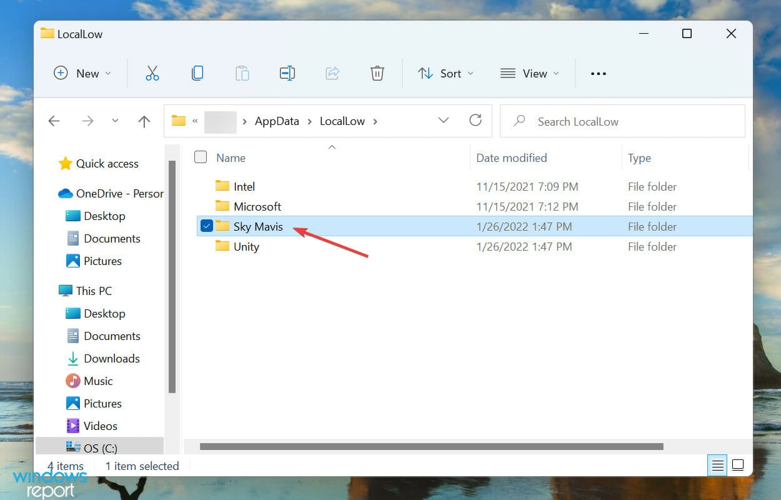The image size is (781, 500).
Task: Uncheck the Sky Mavis folder checkbox
Action: coord(207,226)
